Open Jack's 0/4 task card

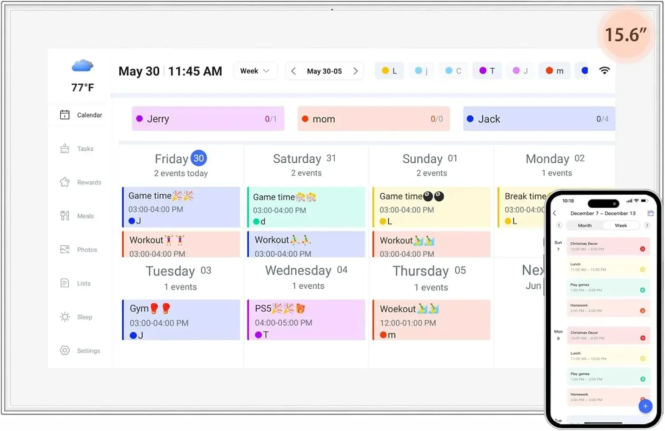pyautogui.click(x=539, y=119)
